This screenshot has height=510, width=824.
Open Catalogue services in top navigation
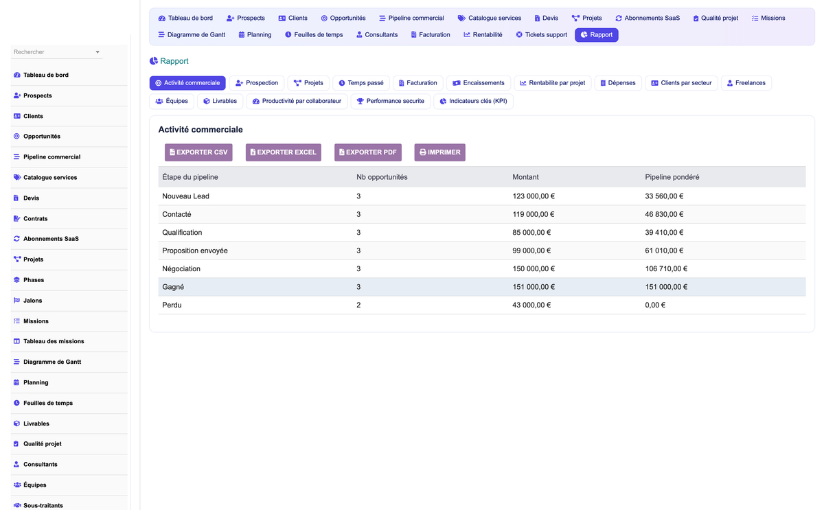click(x=489, y=18)
